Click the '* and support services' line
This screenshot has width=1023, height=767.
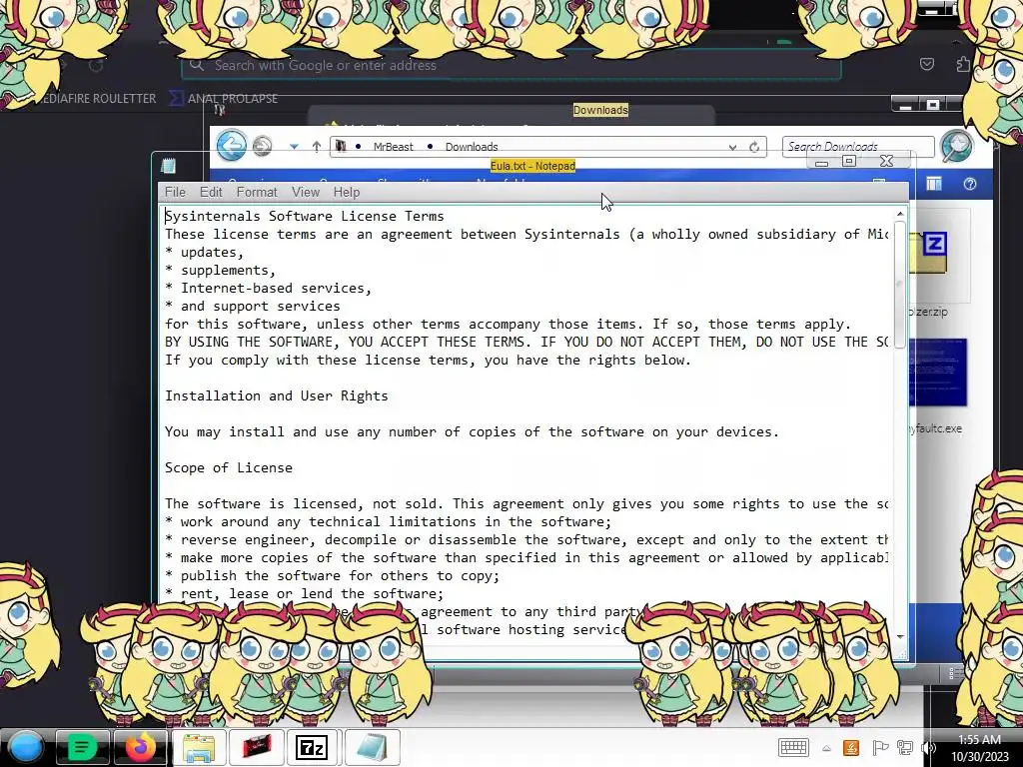(x=253, y=306)
